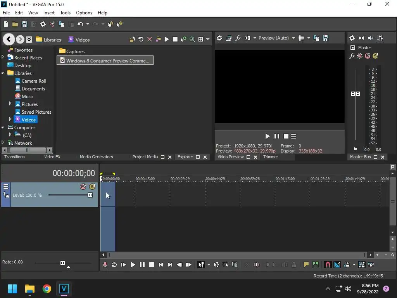The image size is (397, 298).
Task: Select the Normal Edit tool
Action: (201, 265)
